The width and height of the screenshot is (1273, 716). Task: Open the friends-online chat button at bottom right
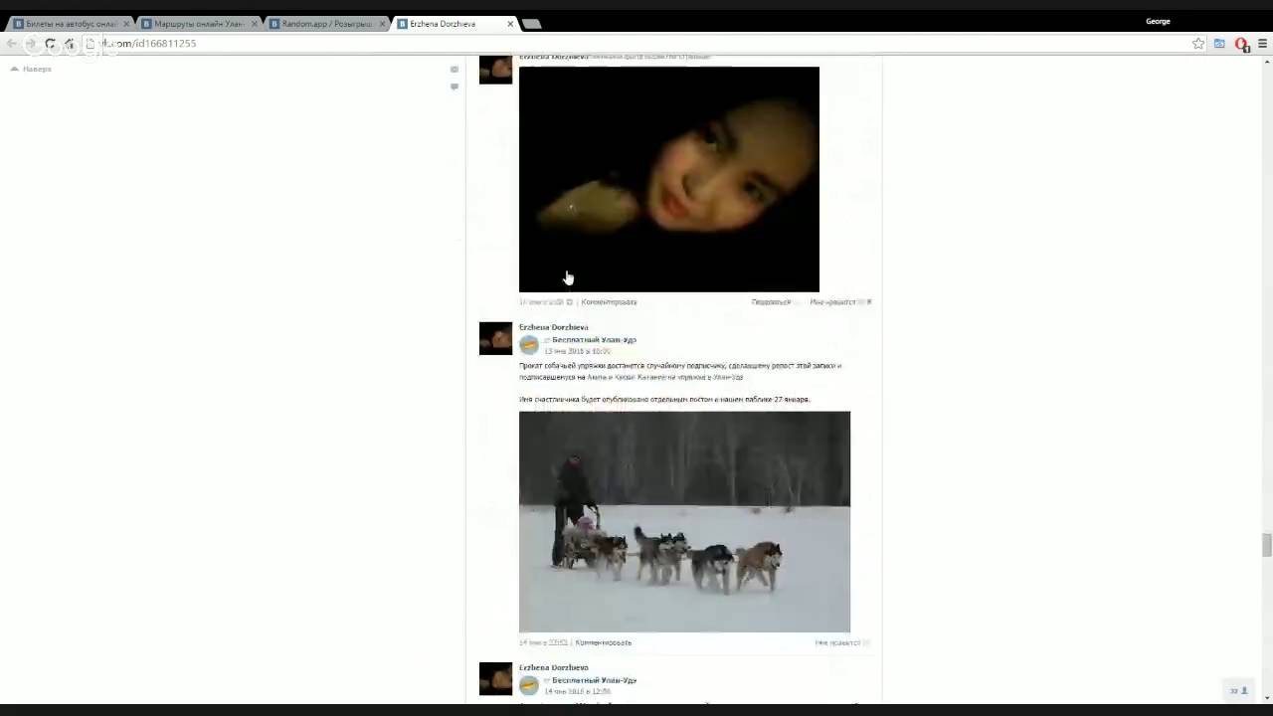tap(1238, 690)
